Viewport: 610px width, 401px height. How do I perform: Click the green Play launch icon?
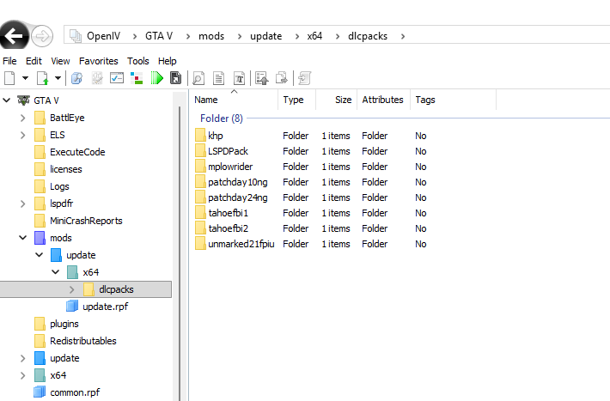pyautogui.click(x=156, y=78)
